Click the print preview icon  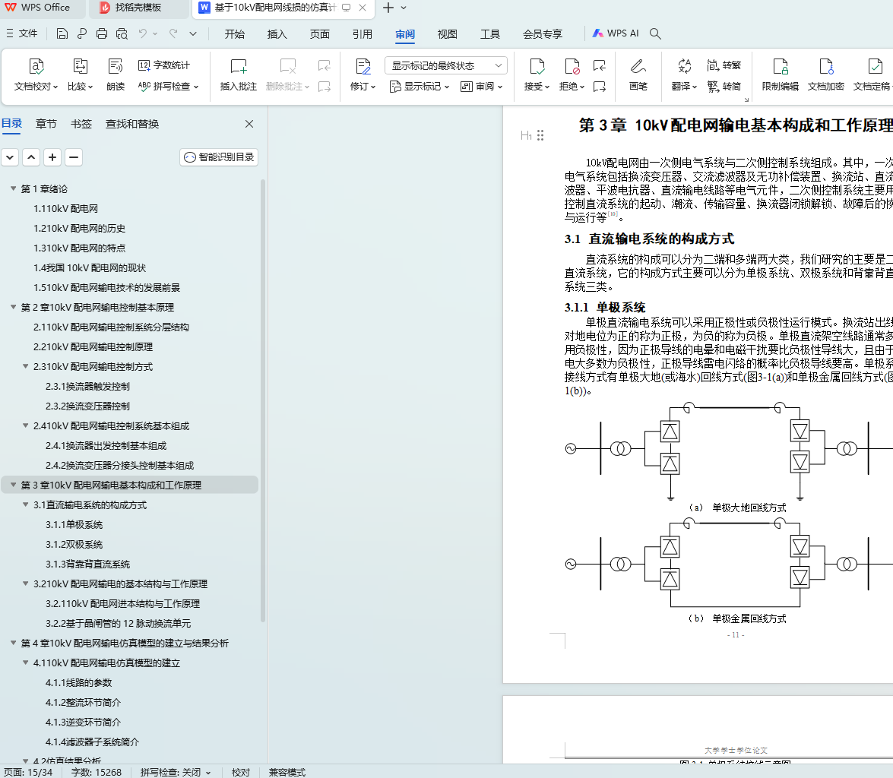tap(122, 33)
